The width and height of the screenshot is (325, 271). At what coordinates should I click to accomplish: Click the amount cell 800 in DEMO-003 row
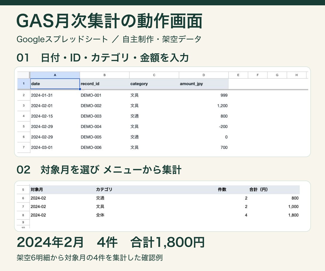pos(204,116)
